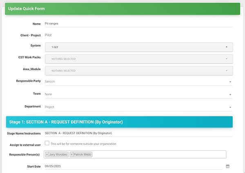
Task: Open the Start Date calendar picker icon
Action: point(228,166)
